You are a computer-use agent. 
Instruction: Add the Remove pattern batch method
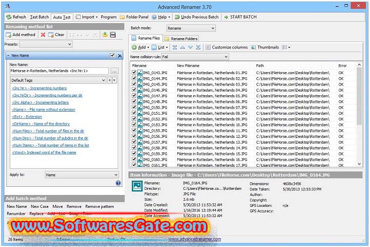100,206
